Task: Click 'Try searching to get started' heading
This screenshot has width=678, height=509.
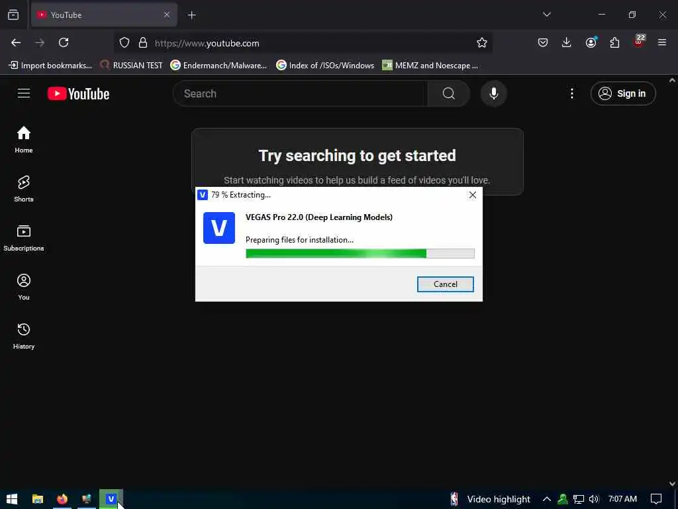Action: 357,155
